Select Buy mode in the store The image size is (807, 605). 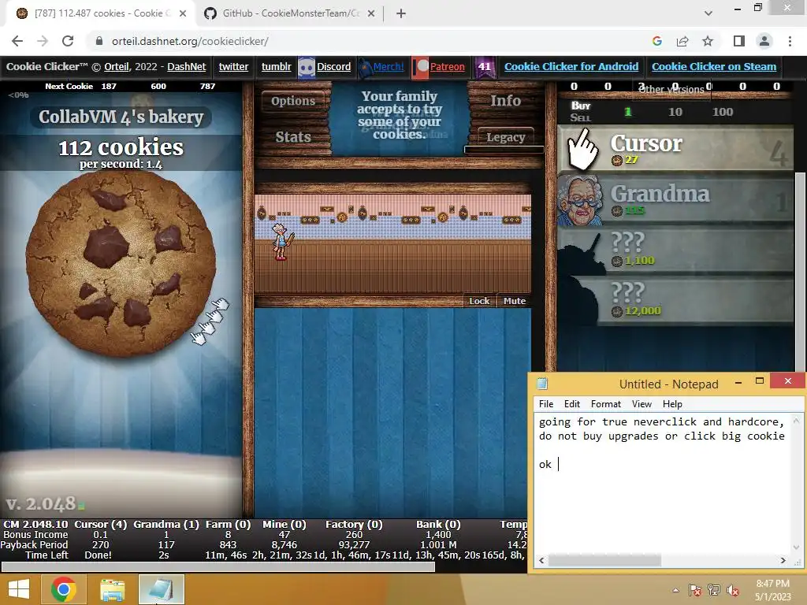(581, 106)
